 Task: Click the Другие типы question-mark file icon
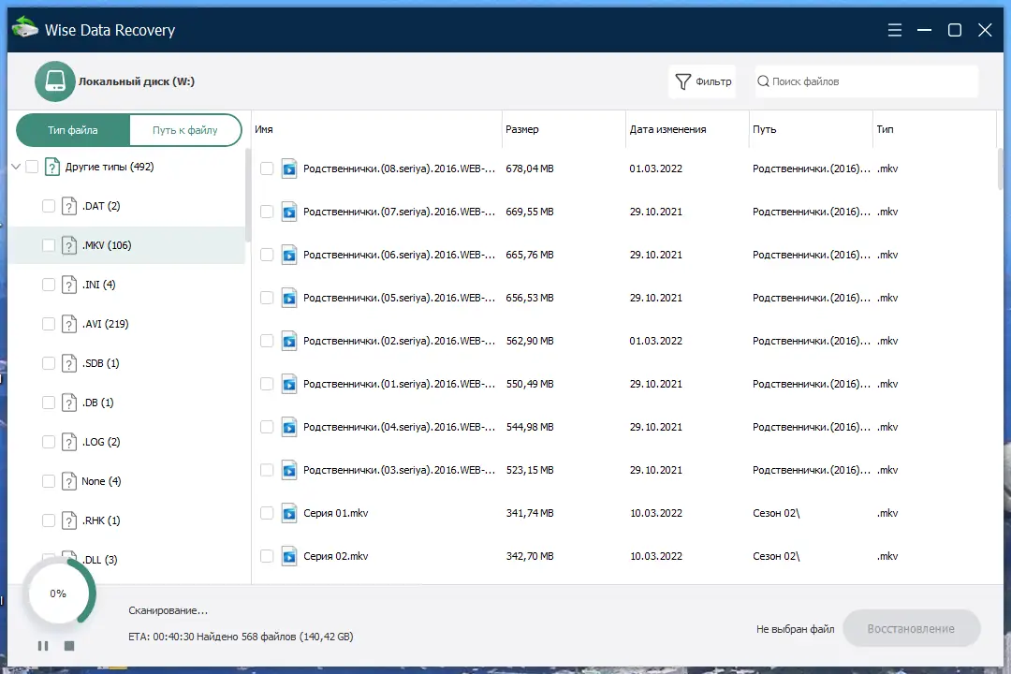(x=52, y=167)
